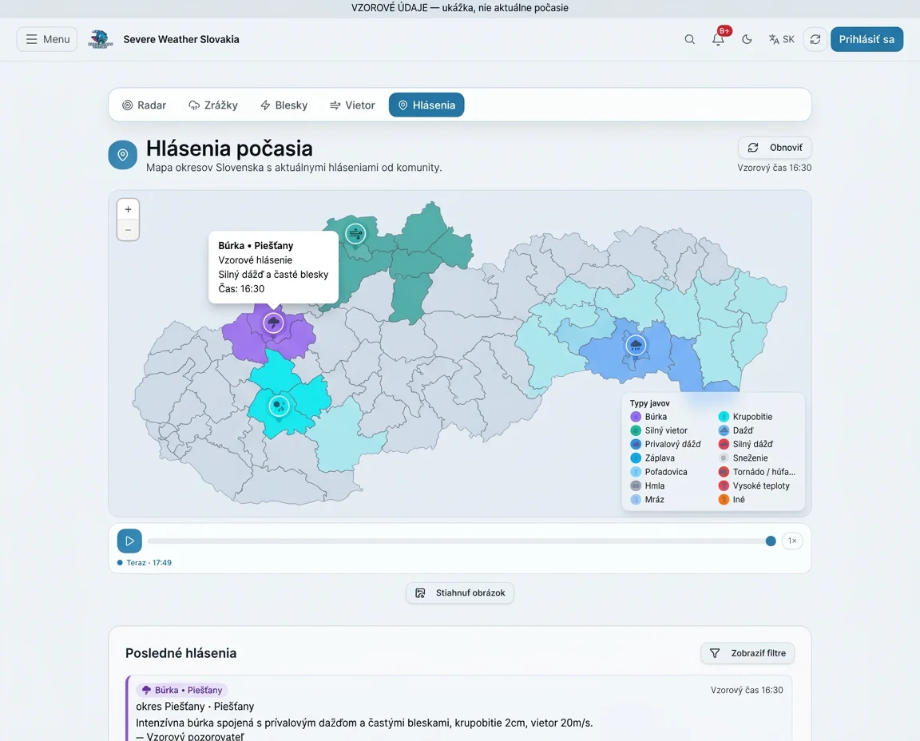The width and height of the screenshot is (920, 741).
Task: Play the timeline animation
Action: click(129, 541)
